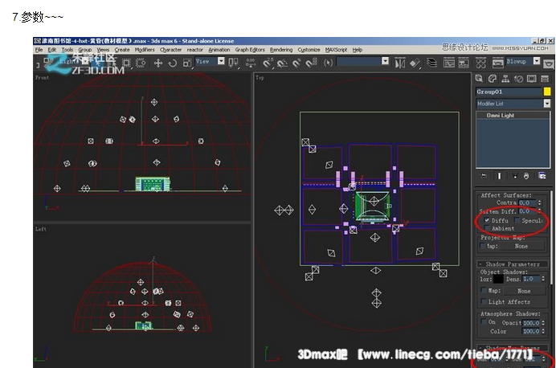Click Remove Modifier trash icon
556x368 pixels.
(526, 175)
